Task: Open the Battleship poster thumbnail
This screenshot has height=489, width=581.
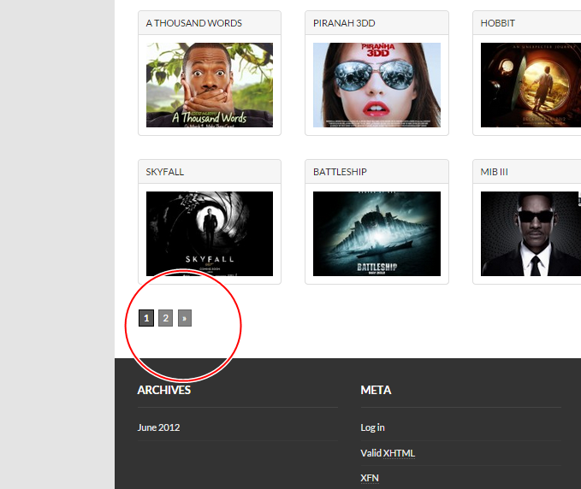Action: pos(376,233)
